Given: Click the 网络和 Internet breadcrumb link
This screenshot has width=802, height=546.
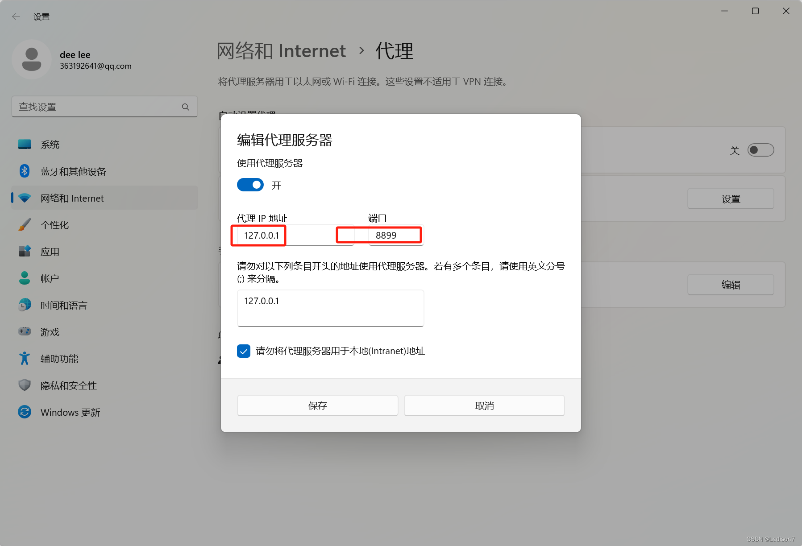Looking at the screenshot, I should tap(281, 51).
